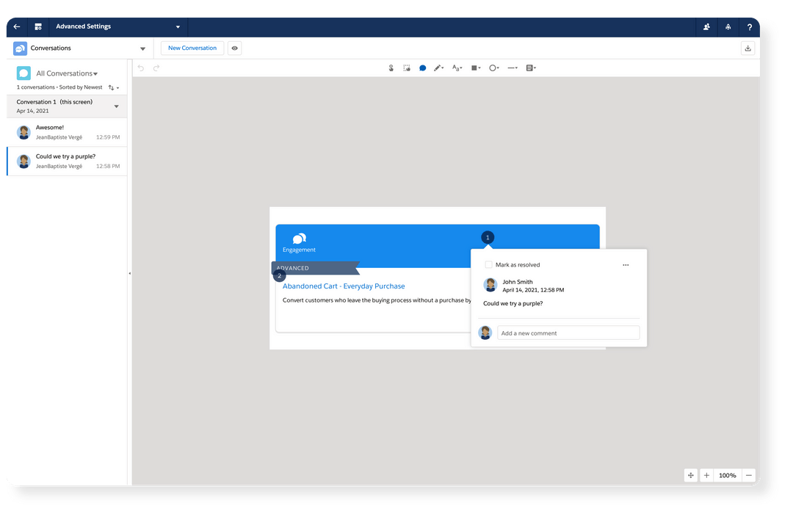
Task: Select the hotspot tap tool
Action: 391,68
